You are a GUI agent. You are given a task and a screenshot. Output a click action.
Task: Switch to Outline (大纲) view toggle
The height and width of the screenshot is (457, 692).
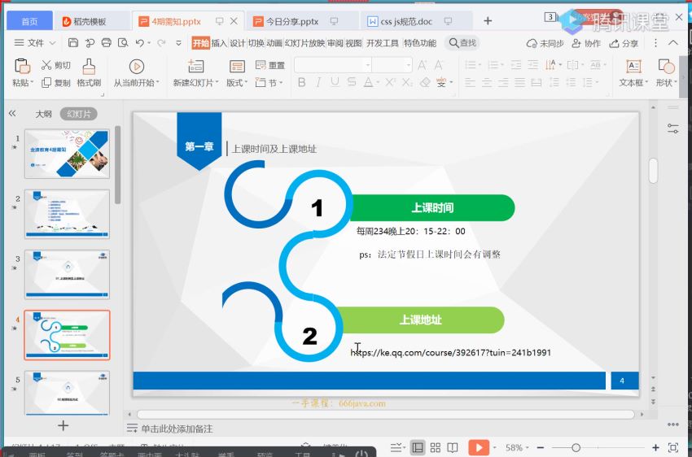[x=43, y=114]
